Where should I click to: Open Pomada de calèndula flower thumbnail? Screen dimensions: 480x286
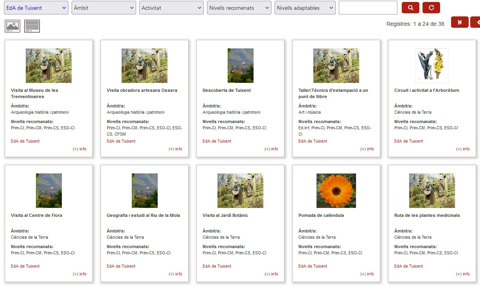[x=336, y=191]
